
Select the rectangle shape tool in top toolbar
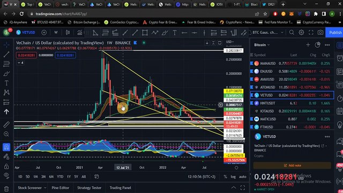(x=145, y=33)
